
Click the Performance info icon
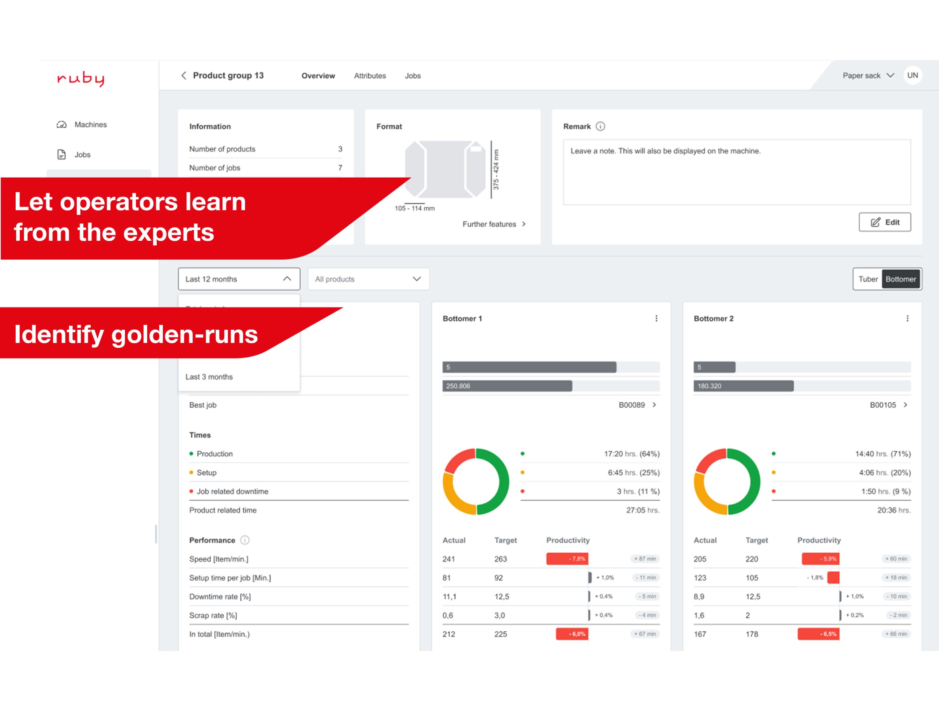245,540
